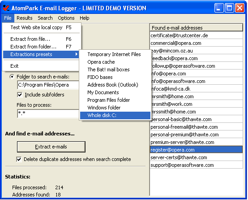248x200 pixels.
Task: Select Extract from folder… menu entry
Action: point(42,47)
